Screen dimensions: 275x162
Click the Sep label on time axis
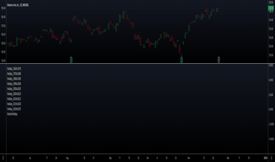point(110,158)
